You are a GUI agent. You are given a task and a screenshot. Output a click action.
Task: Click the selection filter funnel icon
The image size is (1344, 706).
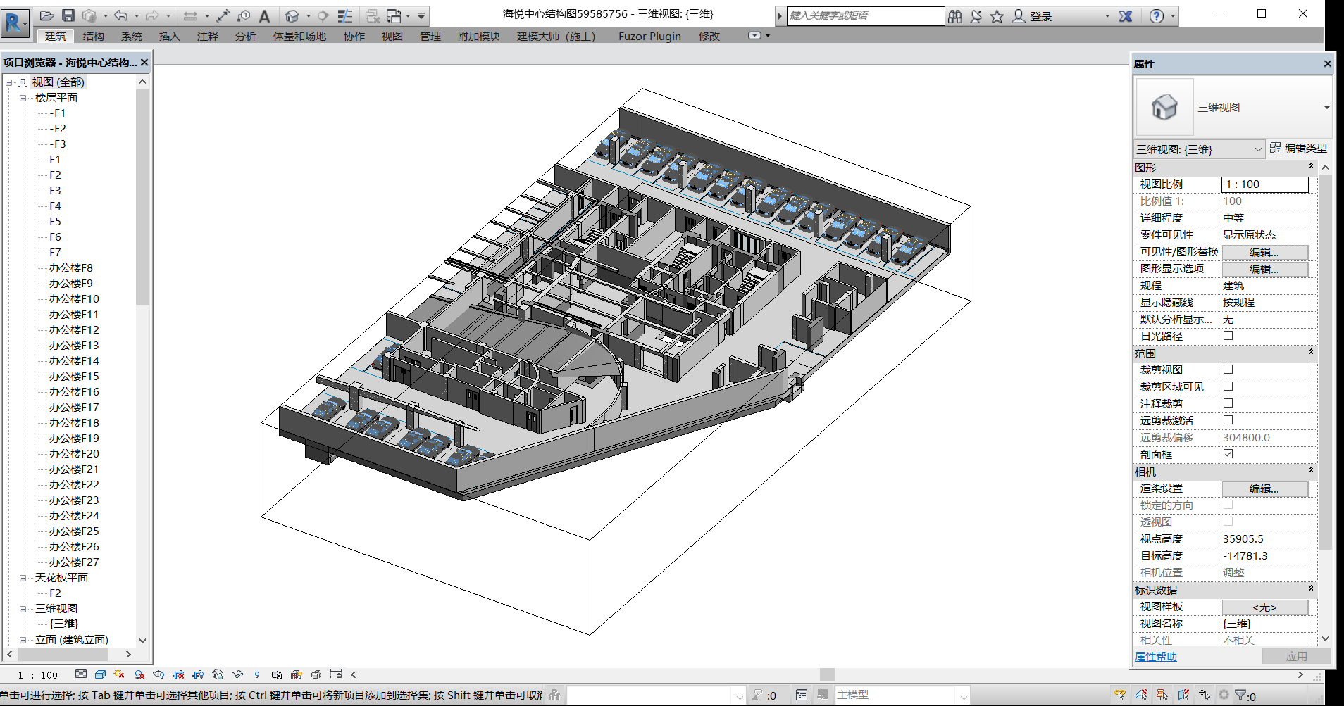click(1240, 695)
